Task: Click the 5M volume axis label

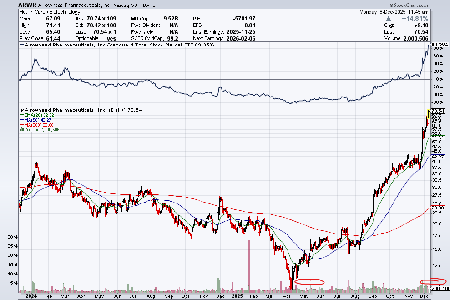Action: click(14, 284)
